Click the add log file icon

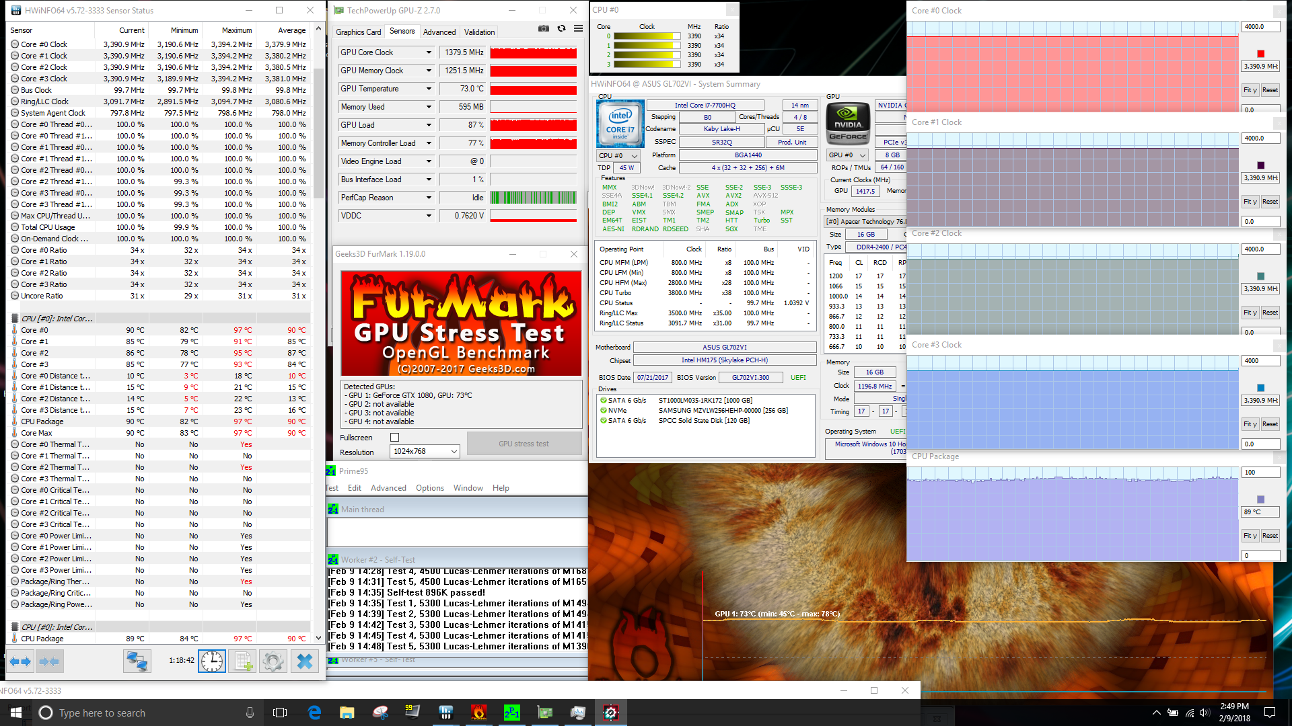point(242,661)
